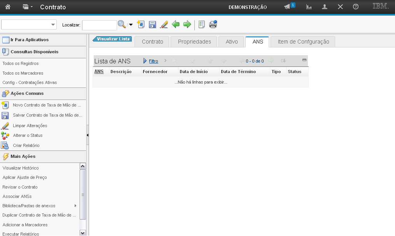Expand the search options arrow next to magnifier

131,25
